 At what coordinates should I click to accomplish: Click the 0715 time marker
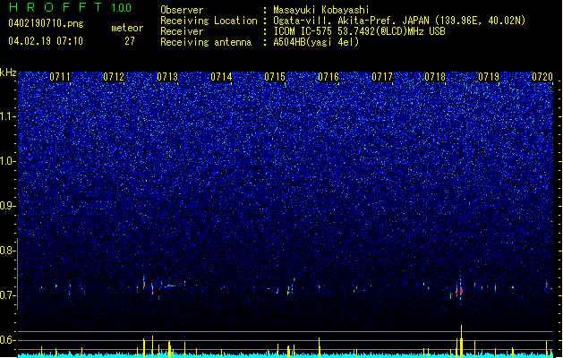click(x=275, y=77)
